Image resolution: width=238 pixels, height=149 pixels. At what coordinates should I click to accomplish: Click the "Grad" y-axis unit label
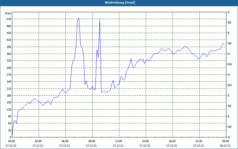point(8,13)
